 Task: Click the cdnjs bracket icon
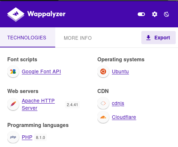pyautogui.click(x=103, y=103)
